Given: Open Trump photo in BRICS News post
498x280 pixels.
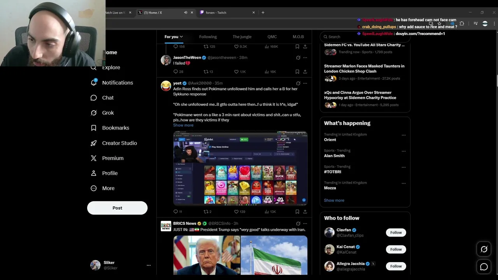Looking at the screenshot, I should pyautogui.click(x=207, y=255).
